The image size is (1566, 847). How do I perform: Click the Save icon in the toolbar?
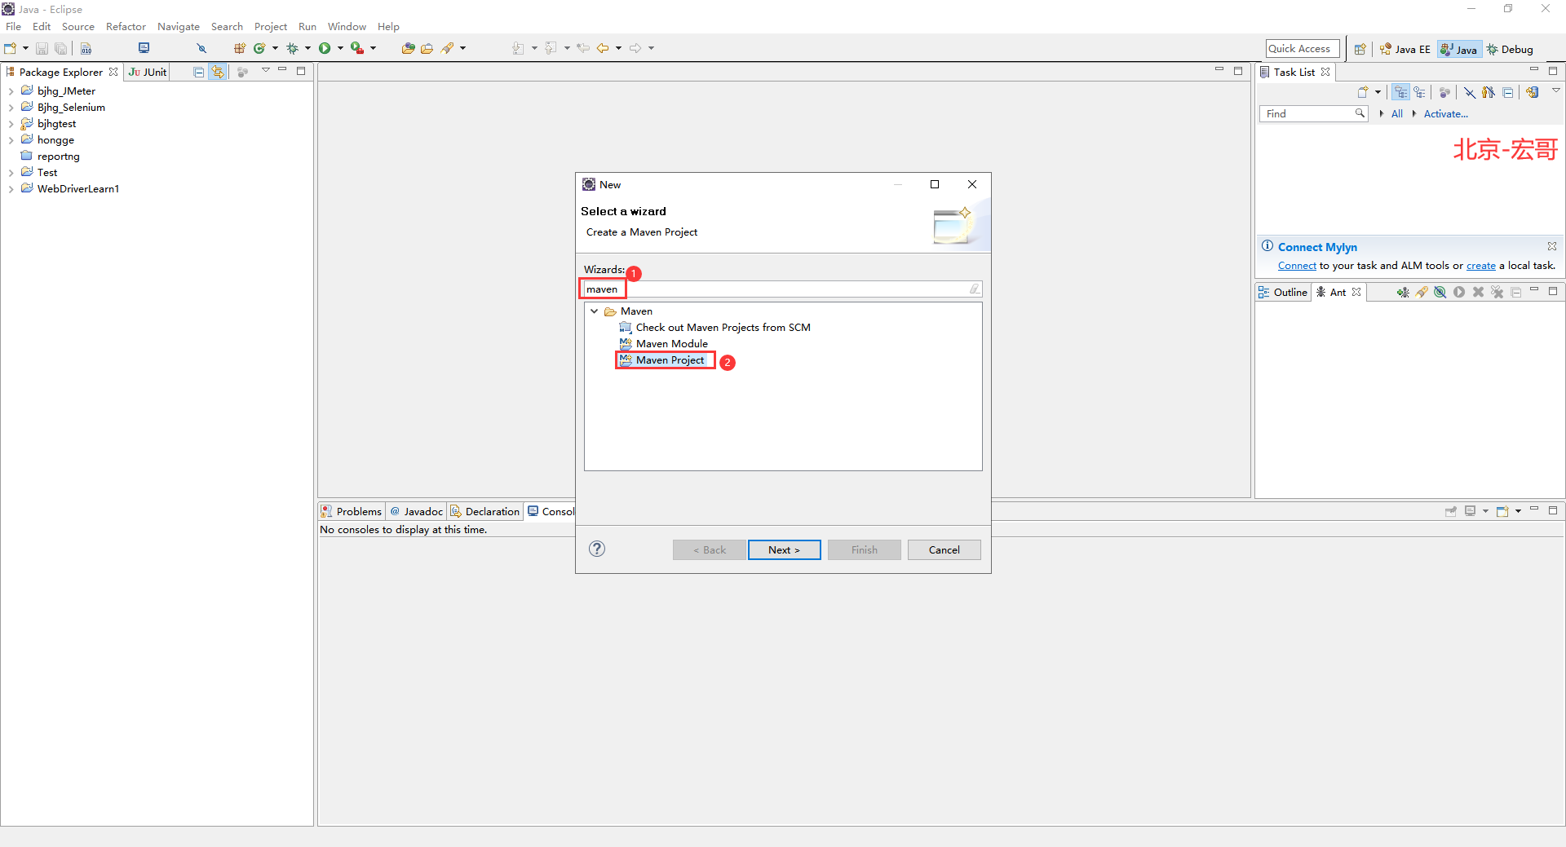[x=42, y=48]
